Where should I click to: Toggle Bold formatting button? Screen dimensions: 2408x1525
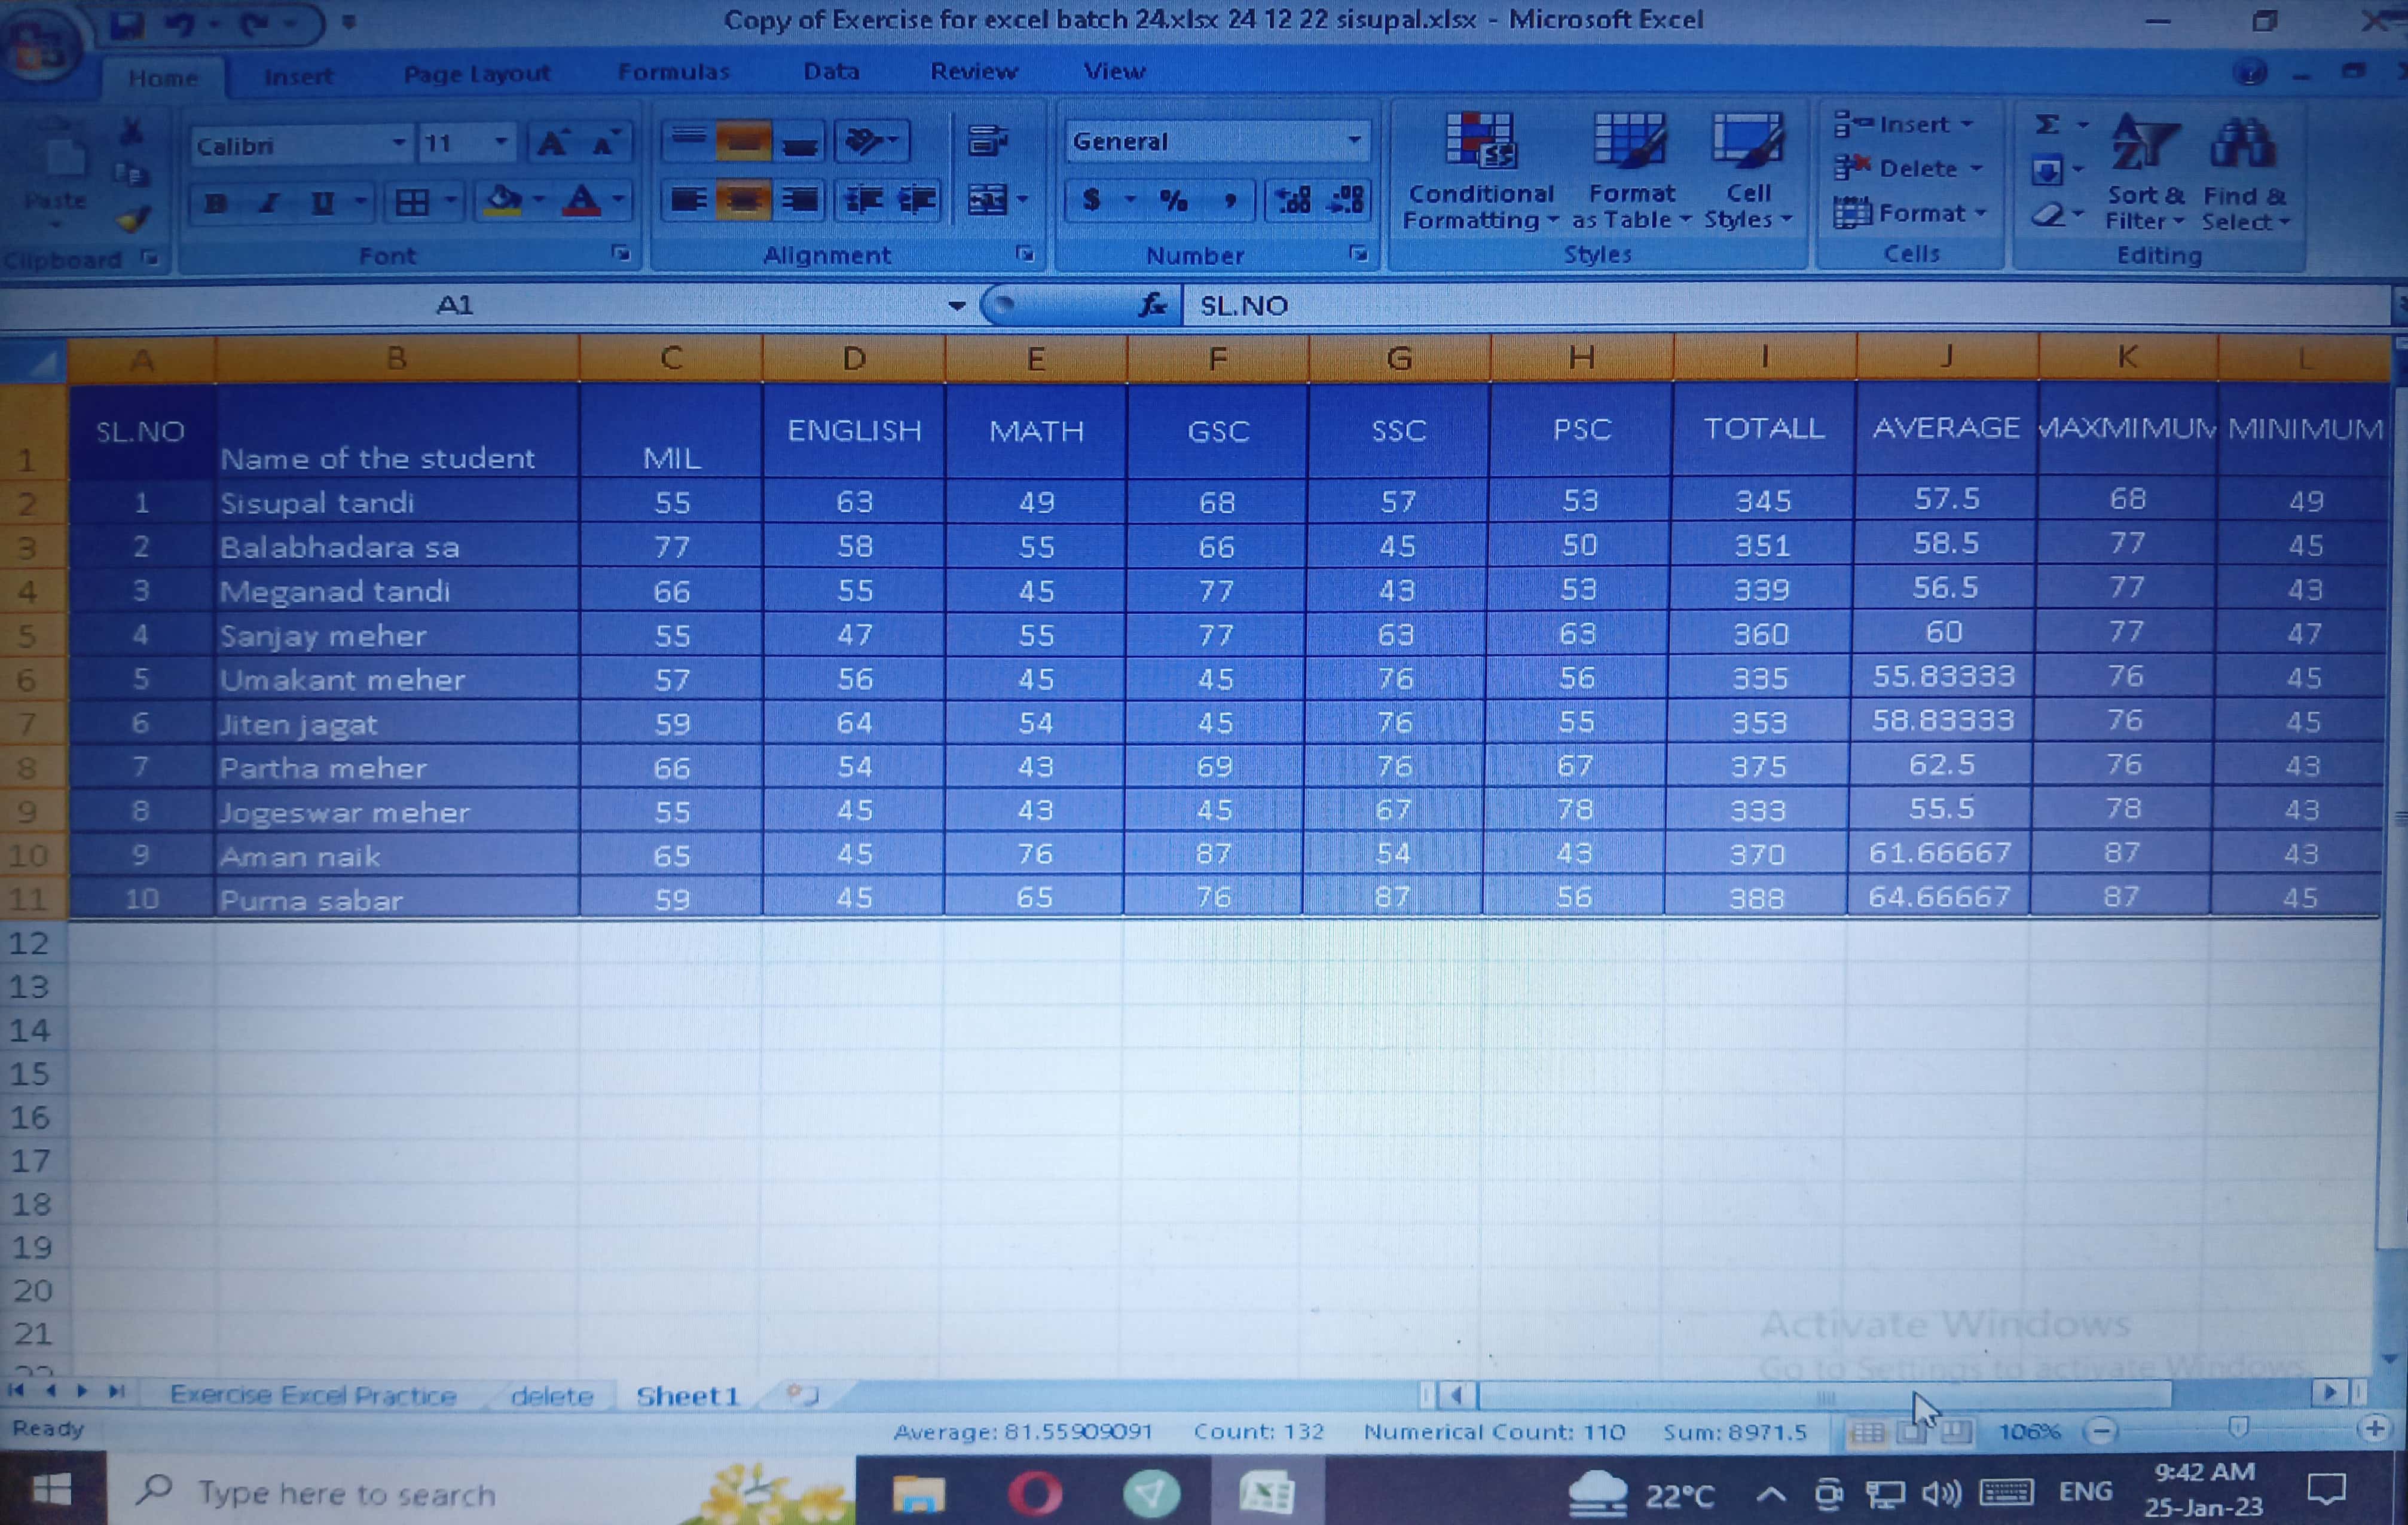[215, 204]
